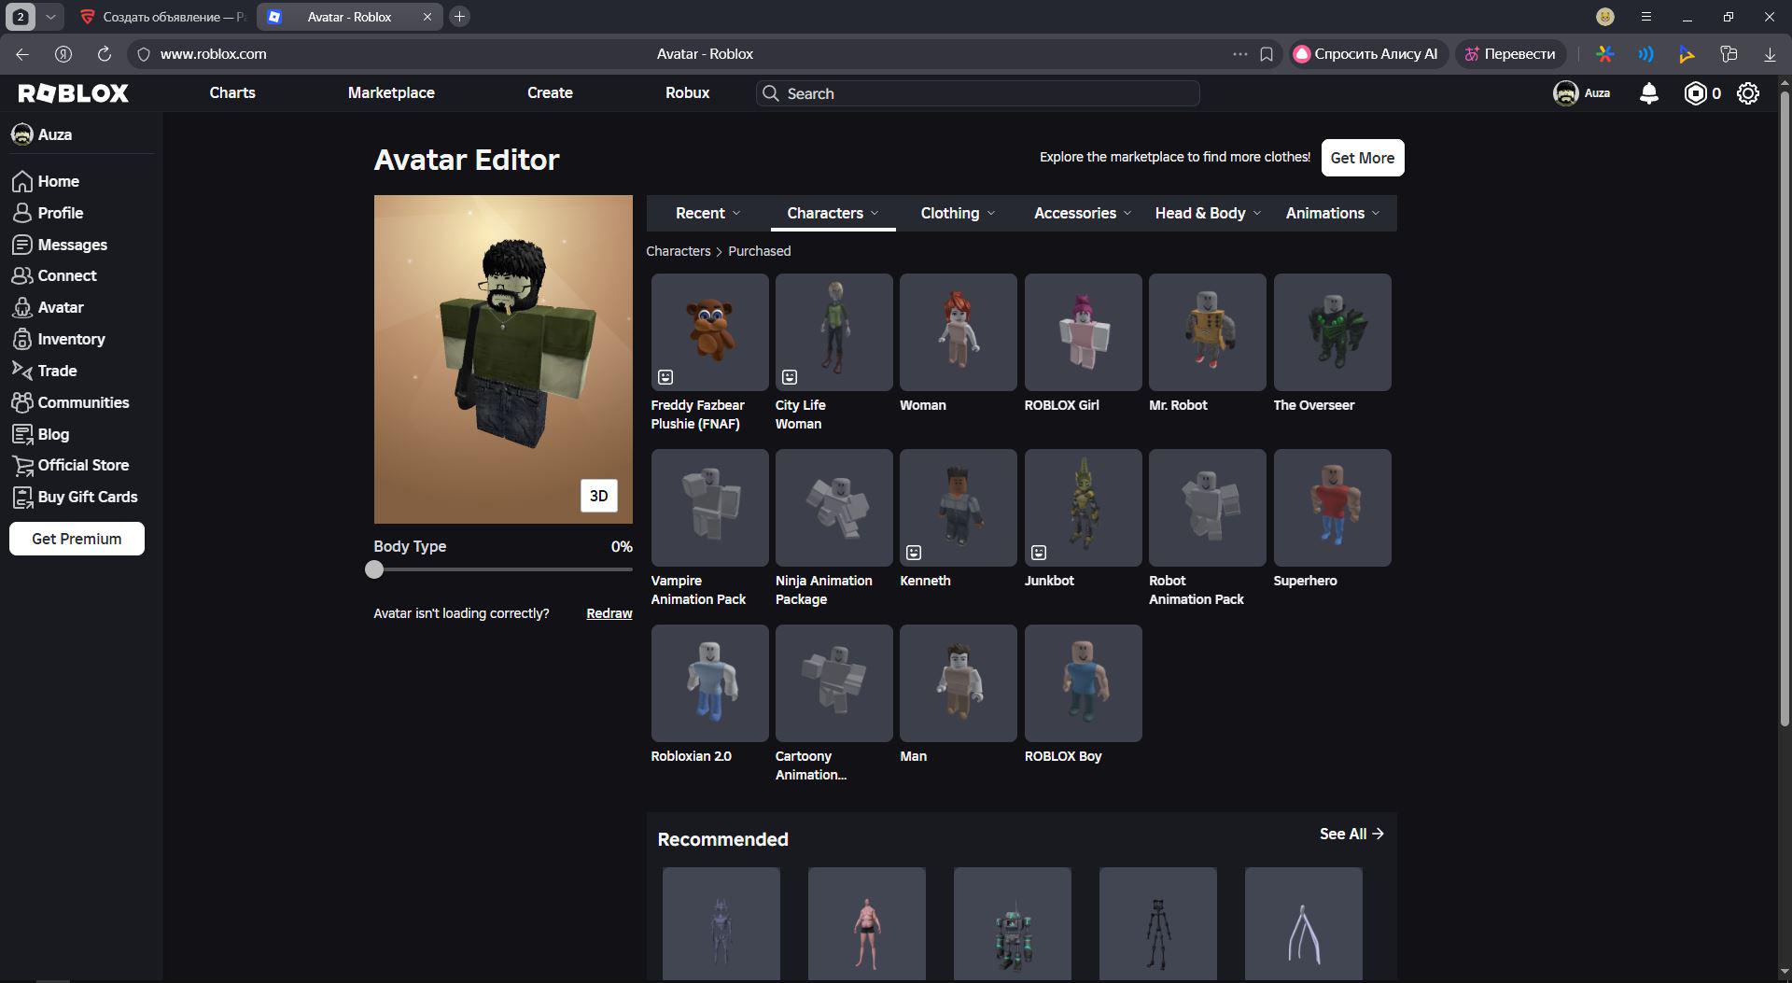The width and height of the screenshot is (1792, 983).
Task: Open the Connect sidebar icon
Action: [x=22, y=275]
